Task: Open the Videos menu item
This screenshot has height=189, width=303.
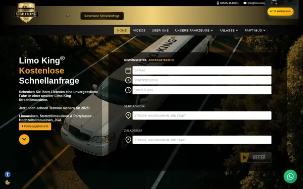Action: (x=139, y=30)
